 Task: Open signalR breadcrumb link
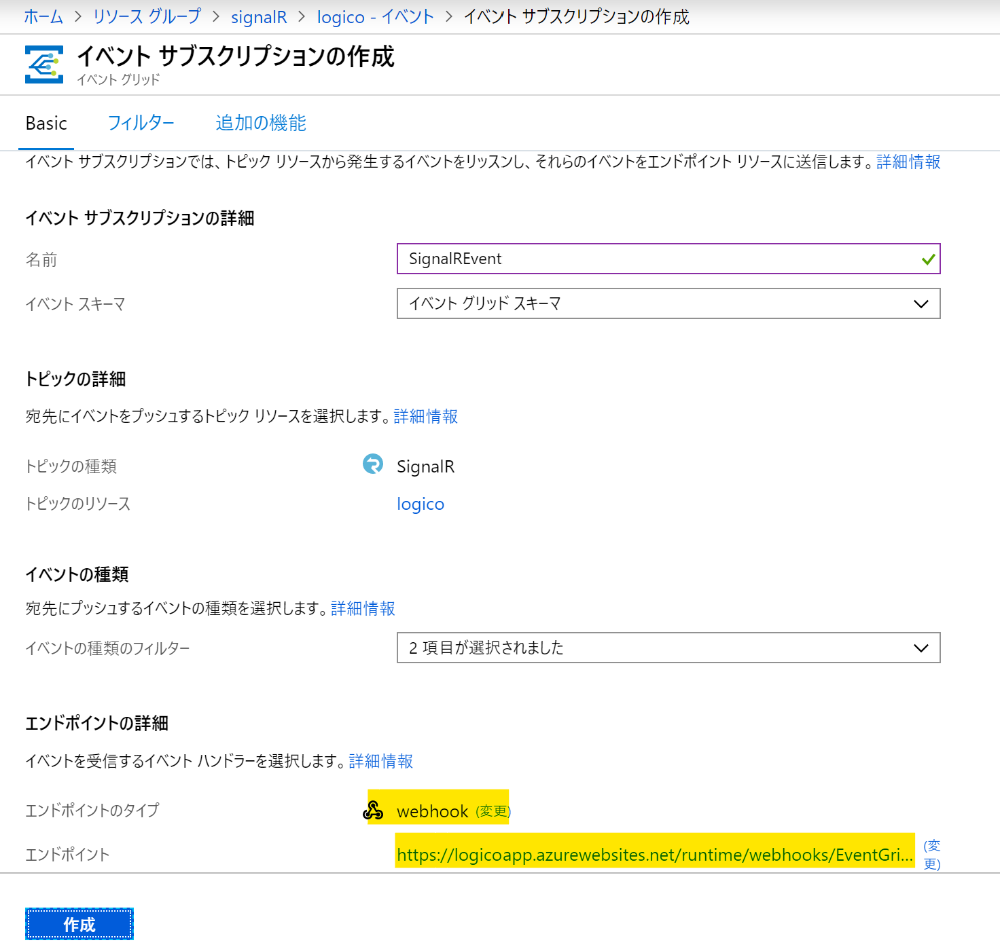click(x=259, y=17)
